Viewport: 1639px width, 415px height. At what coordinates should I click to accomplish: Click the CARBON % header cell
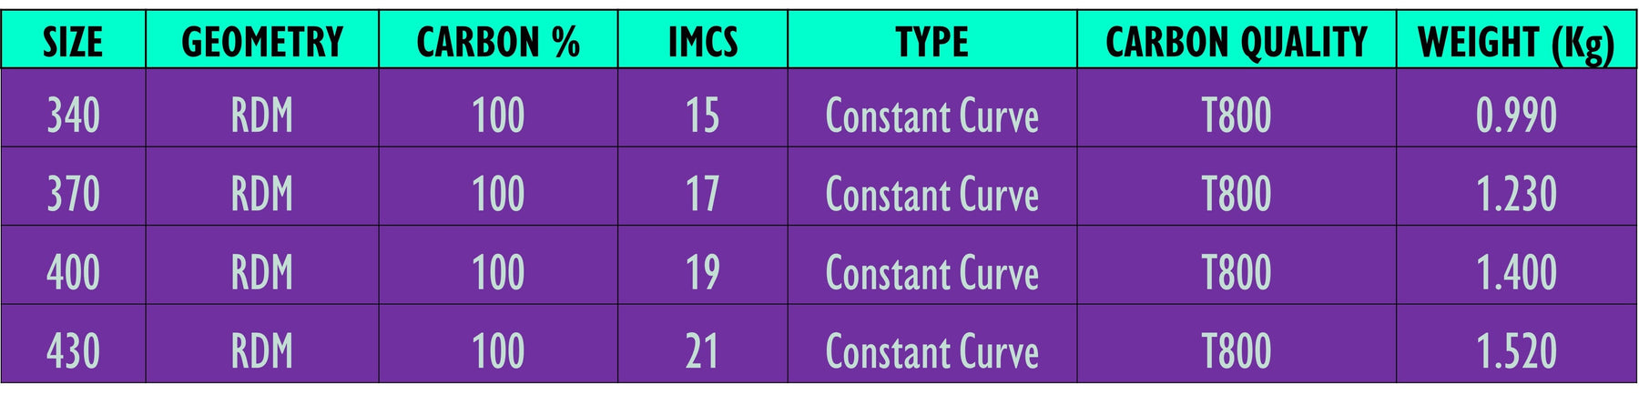[x=498, y=42]
